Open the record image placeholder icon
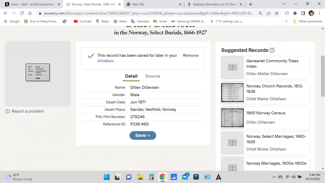 click(38, 72)
